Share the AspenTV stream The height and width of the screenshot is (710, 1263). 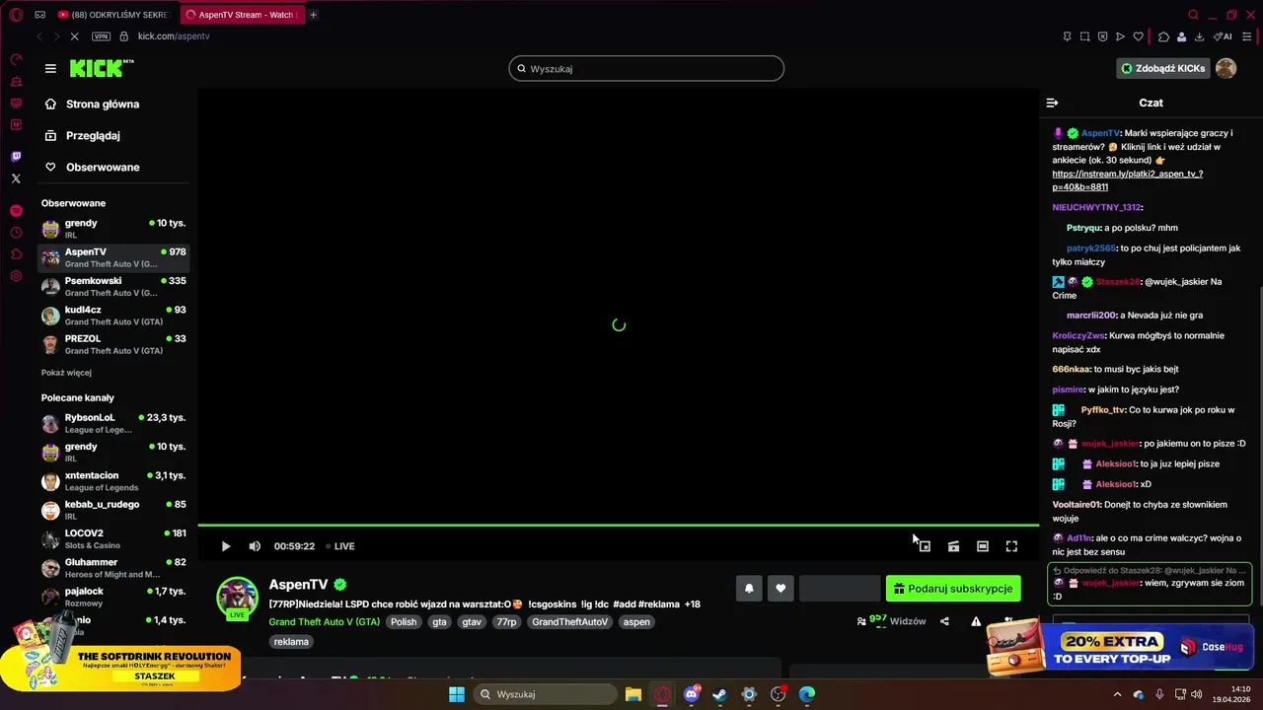(x=944, y=621)
